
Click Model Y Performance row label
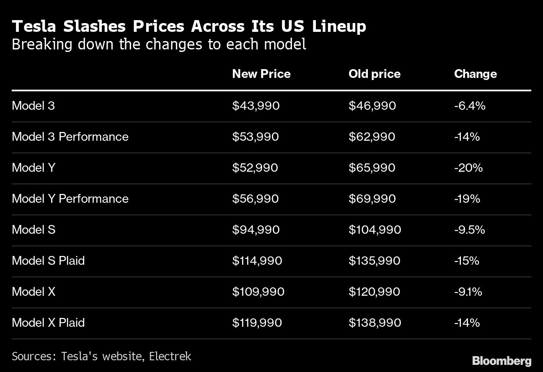[x=70, y=199]
